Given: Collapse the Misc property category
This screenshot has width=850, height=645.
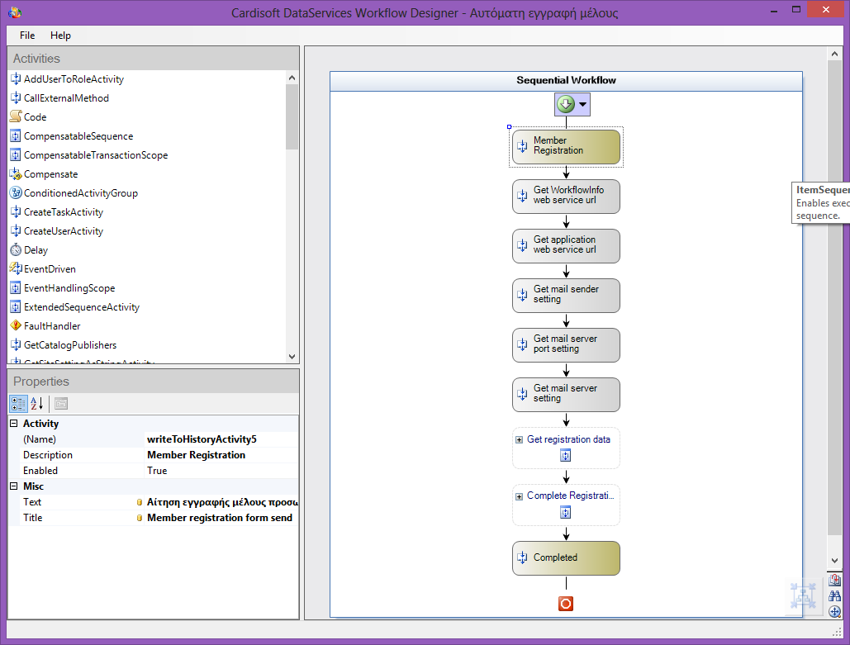Looking at the screenshot, I should (14, 486).
